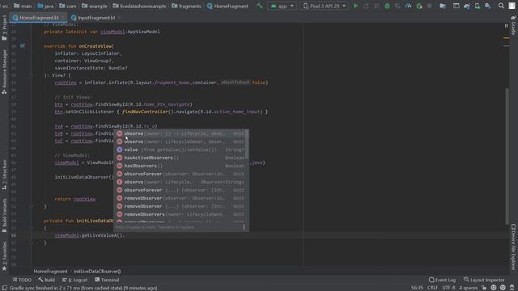Open the Device File Explorer on the right edge
The image size is (518, 291).
[x=513, y=247]
